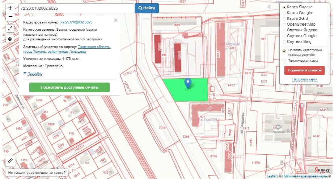Click parcel label 6342 on map

[316, 136]
